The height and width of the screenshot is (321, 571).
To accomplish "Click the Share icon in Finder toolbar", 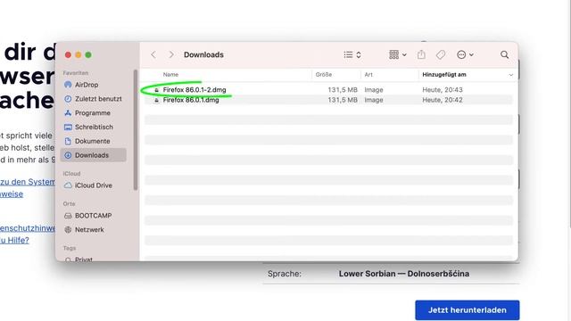I will click(x=421, y=54).
